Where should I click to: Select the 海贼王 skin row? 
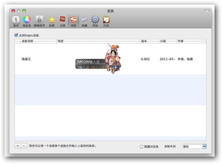[x=110, y=59]
